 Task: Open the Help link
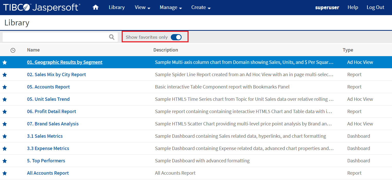353,7
